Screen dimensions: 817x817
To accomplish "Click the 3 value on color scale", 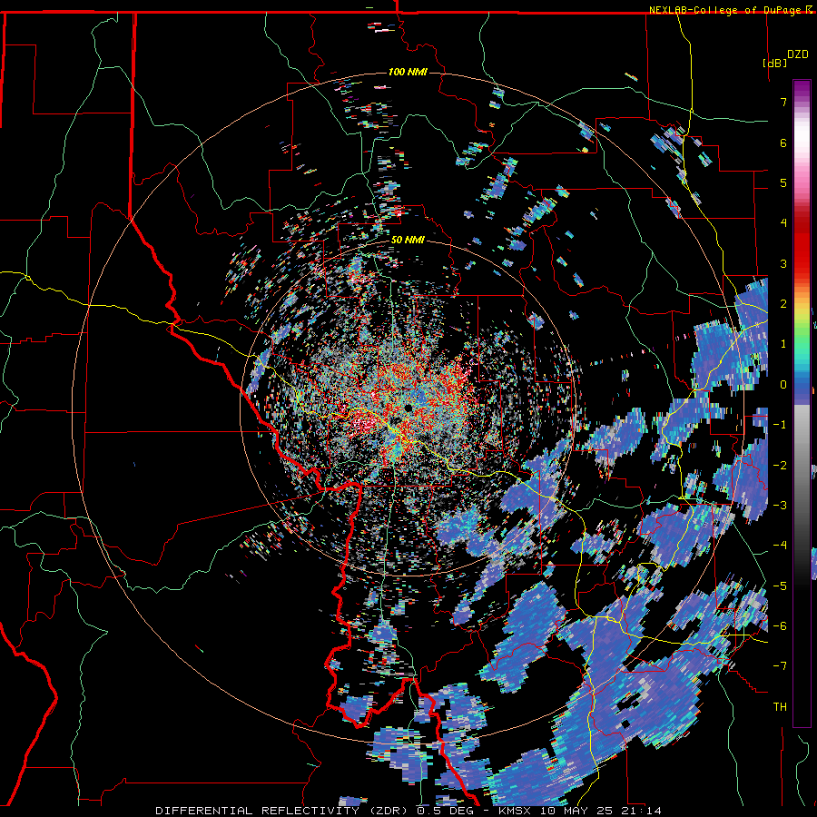I will 783,263.
